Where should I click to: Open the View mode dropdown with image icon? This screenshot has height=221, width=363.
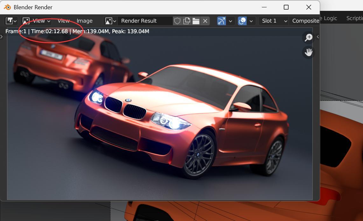coord(36,21)
